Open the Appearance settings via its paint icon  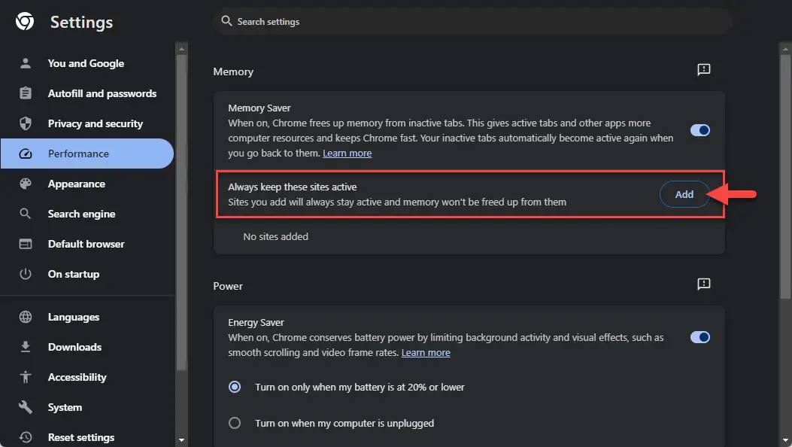click(x=25, y=184)
